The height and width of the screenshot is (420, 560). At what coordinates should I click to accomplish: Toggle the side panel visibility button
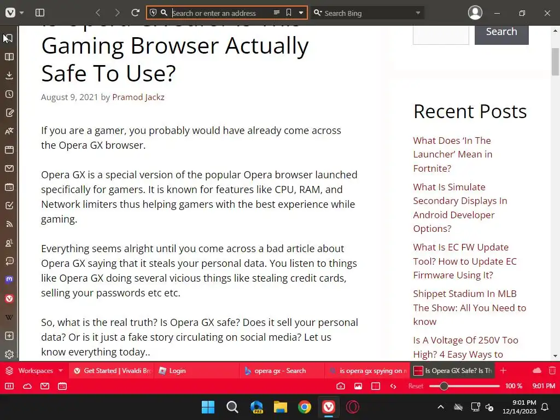(40, 13)
